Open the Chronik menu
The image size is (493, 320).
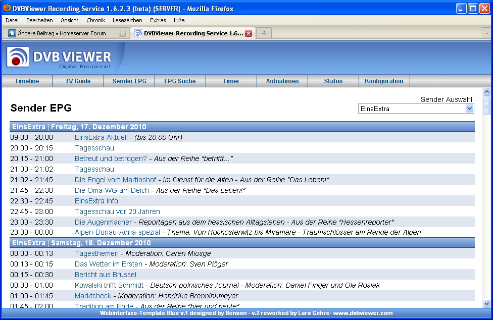95,20
